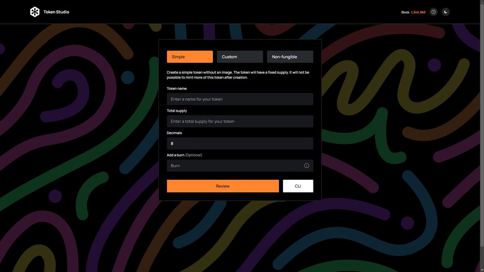Click the Token Studio title text
The image size is (484, 272).
(x=56, y=12)
